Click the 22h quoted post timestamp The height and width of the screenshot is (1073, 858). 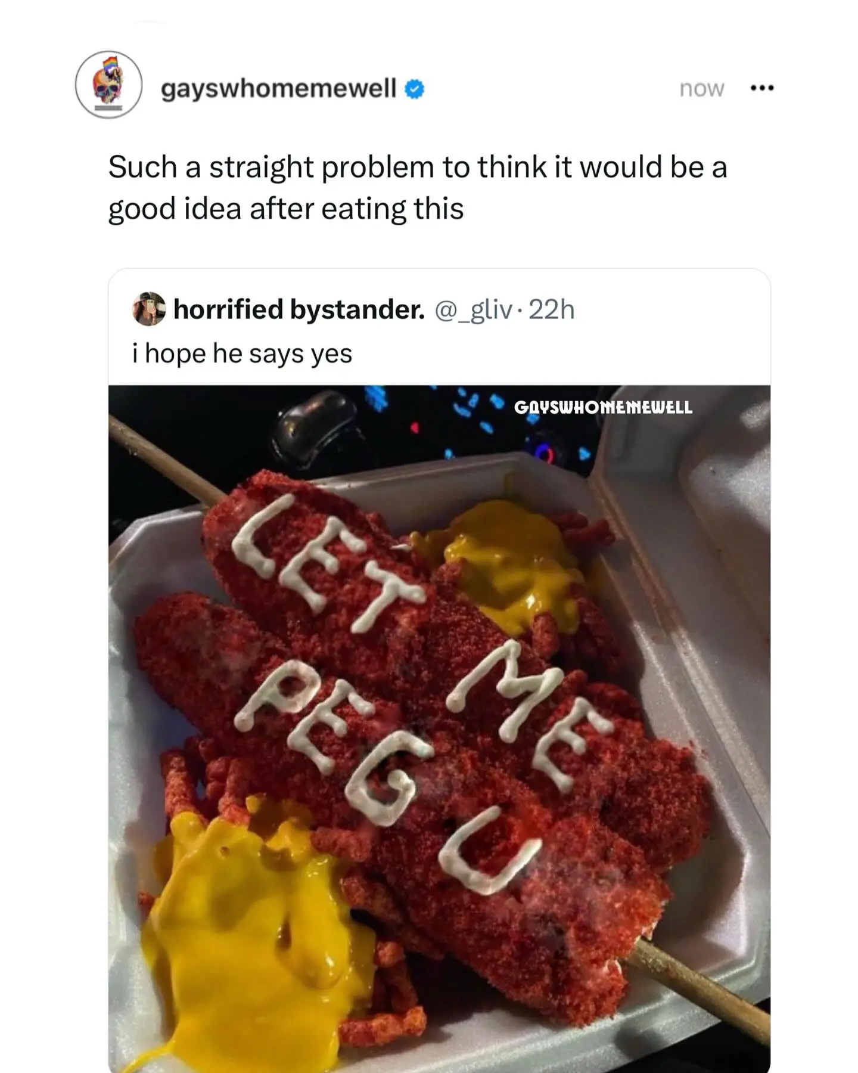[x=552, y=309]
